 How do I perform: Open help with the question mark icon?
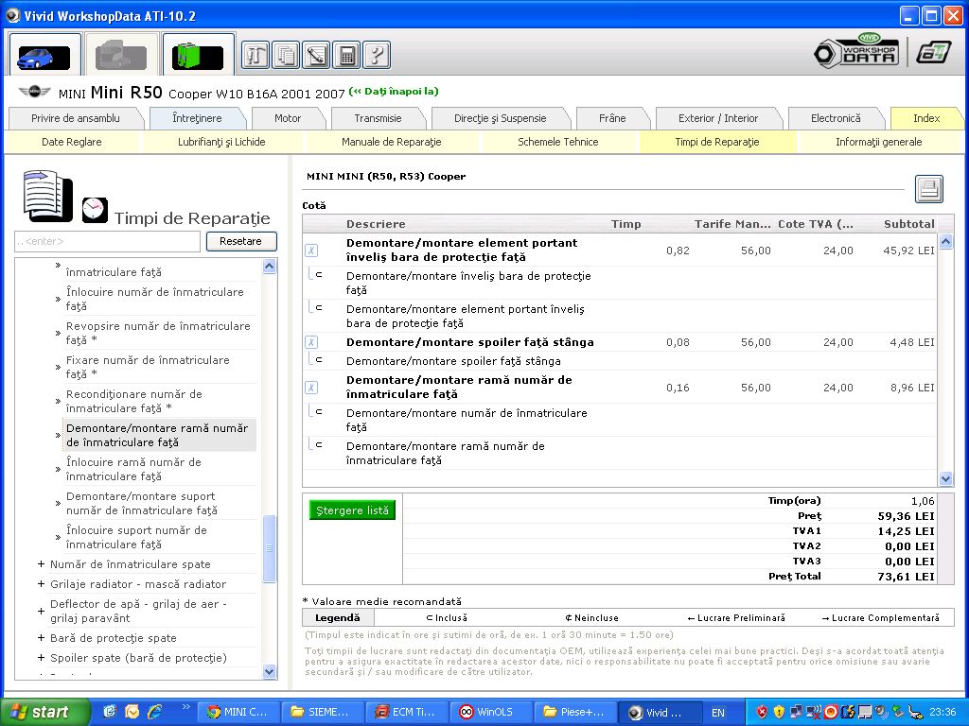[377, 56]
